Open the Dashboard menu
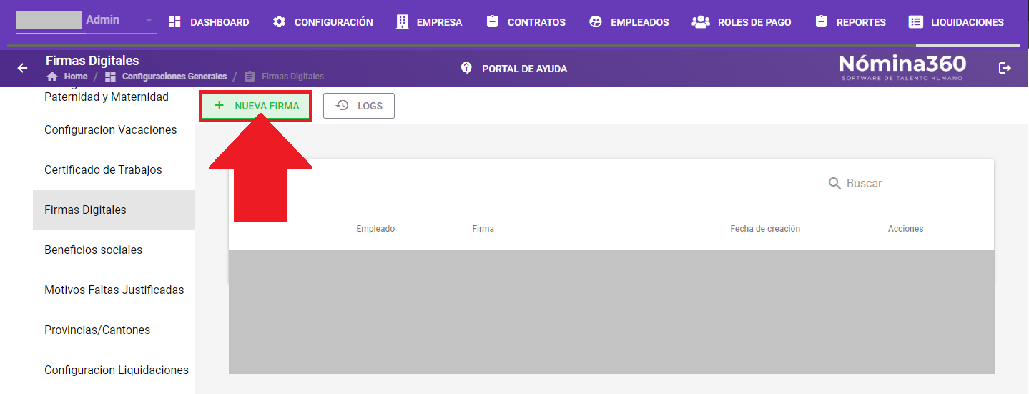 coord(209,22)
